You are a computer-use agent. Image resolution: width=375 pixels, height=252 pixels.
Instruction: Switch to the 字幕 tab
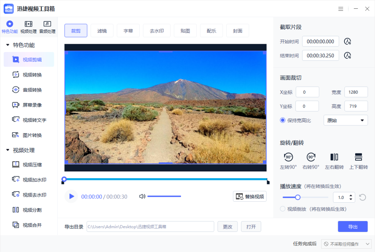(x=128, y=31)
